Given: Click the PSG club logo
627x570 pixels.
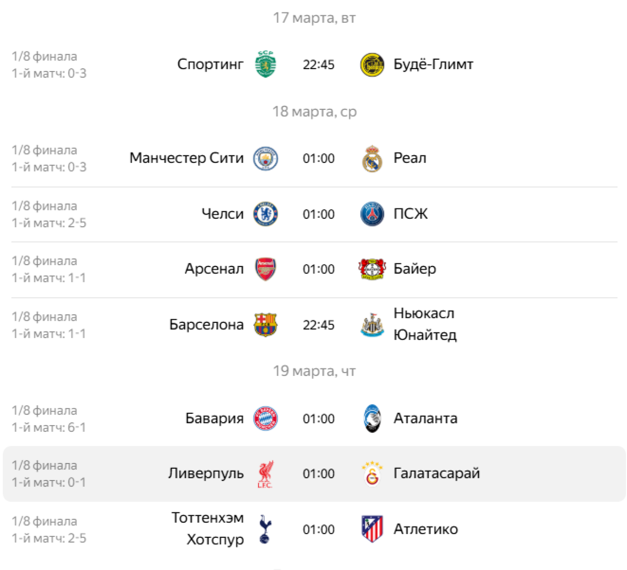Looking at the screenshot, I should coord(372,214).
